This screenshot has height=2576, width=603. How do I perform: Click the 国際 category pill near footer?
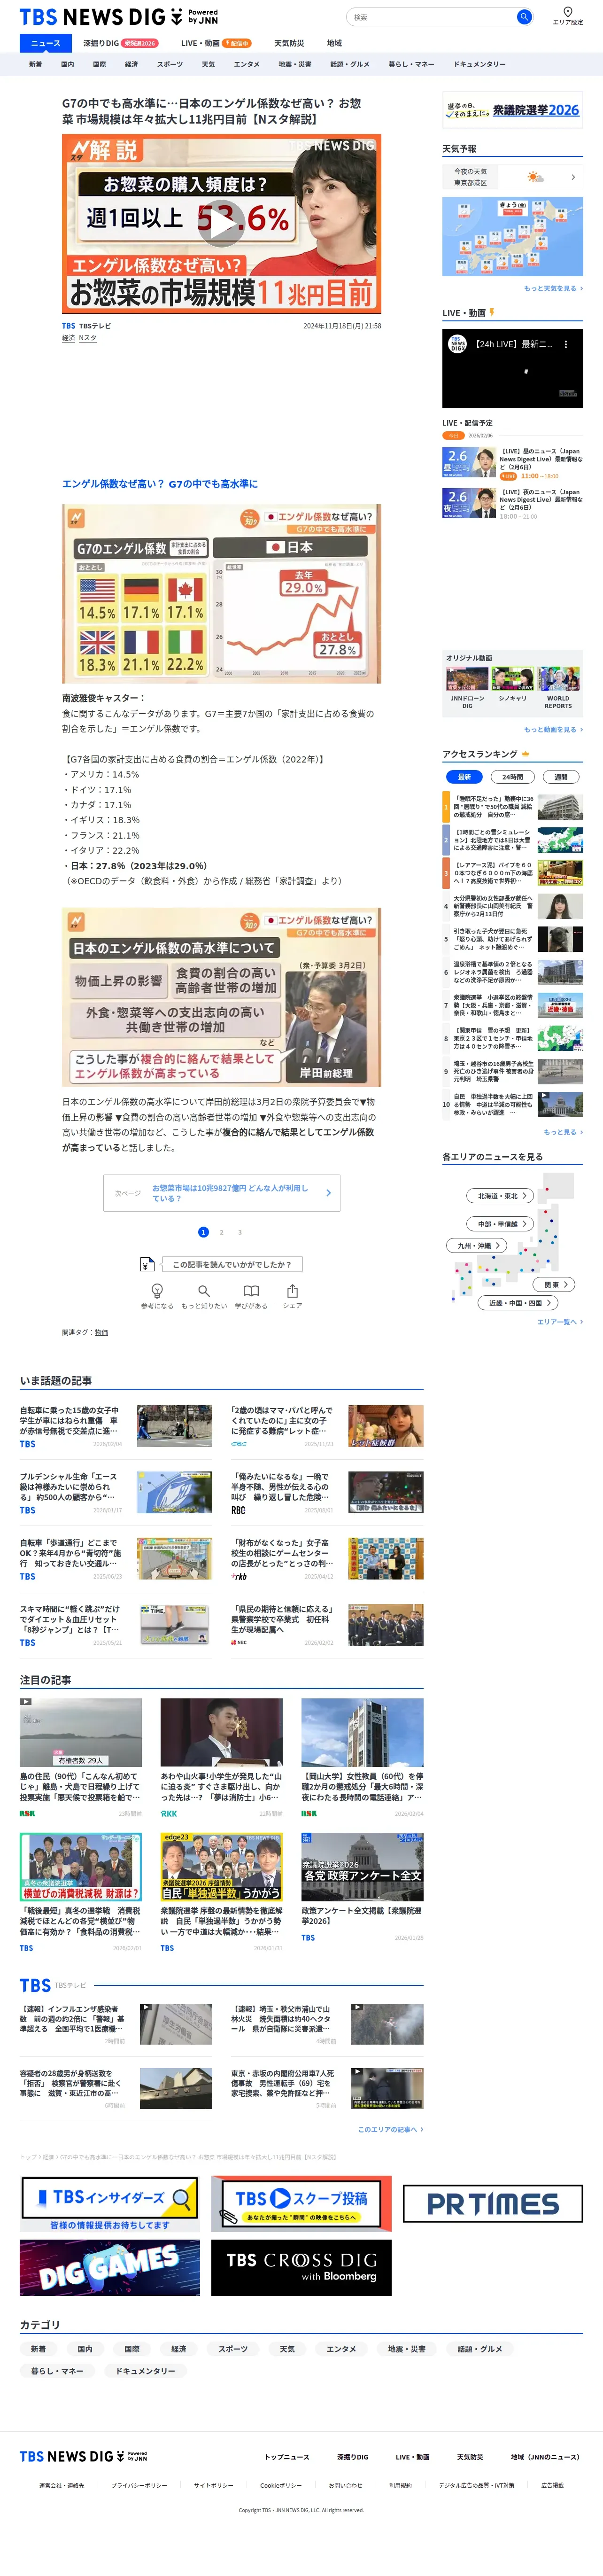pos(132,2349)
